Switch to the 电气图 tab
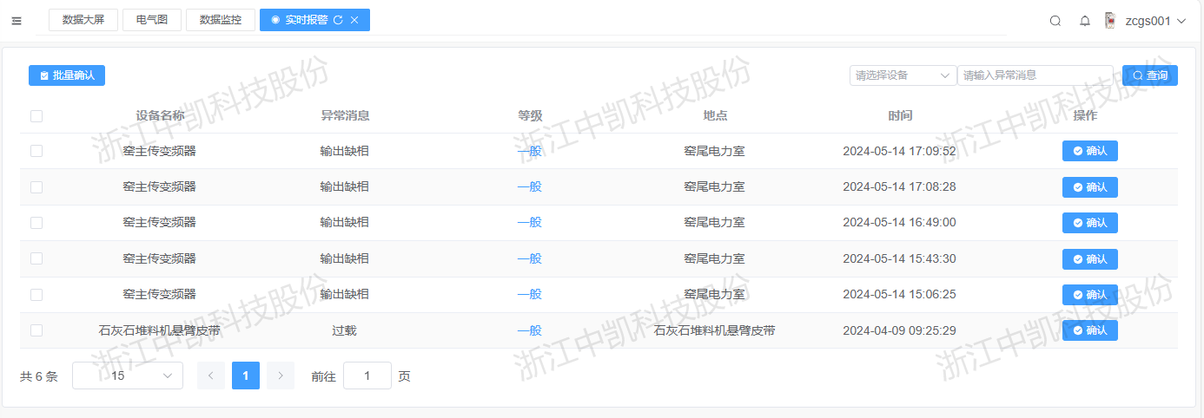This screenshot has height=418, width=1204. [152, 20]
